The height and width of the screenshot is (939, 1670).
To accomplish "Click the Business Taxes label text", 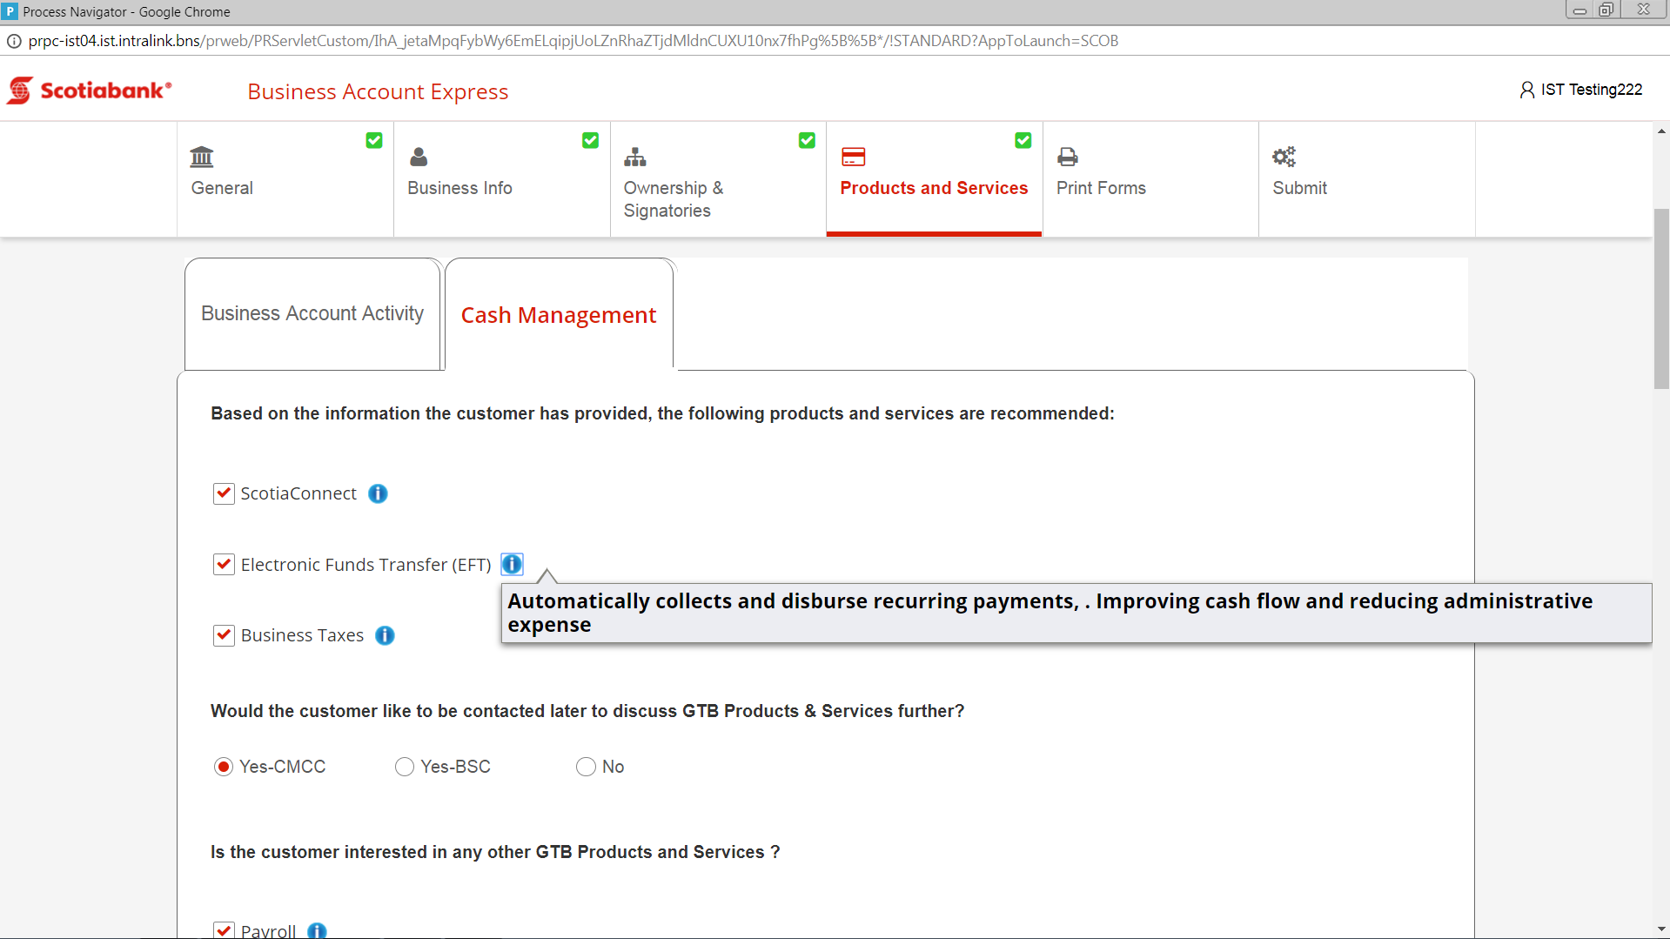I will coord(302,635).
